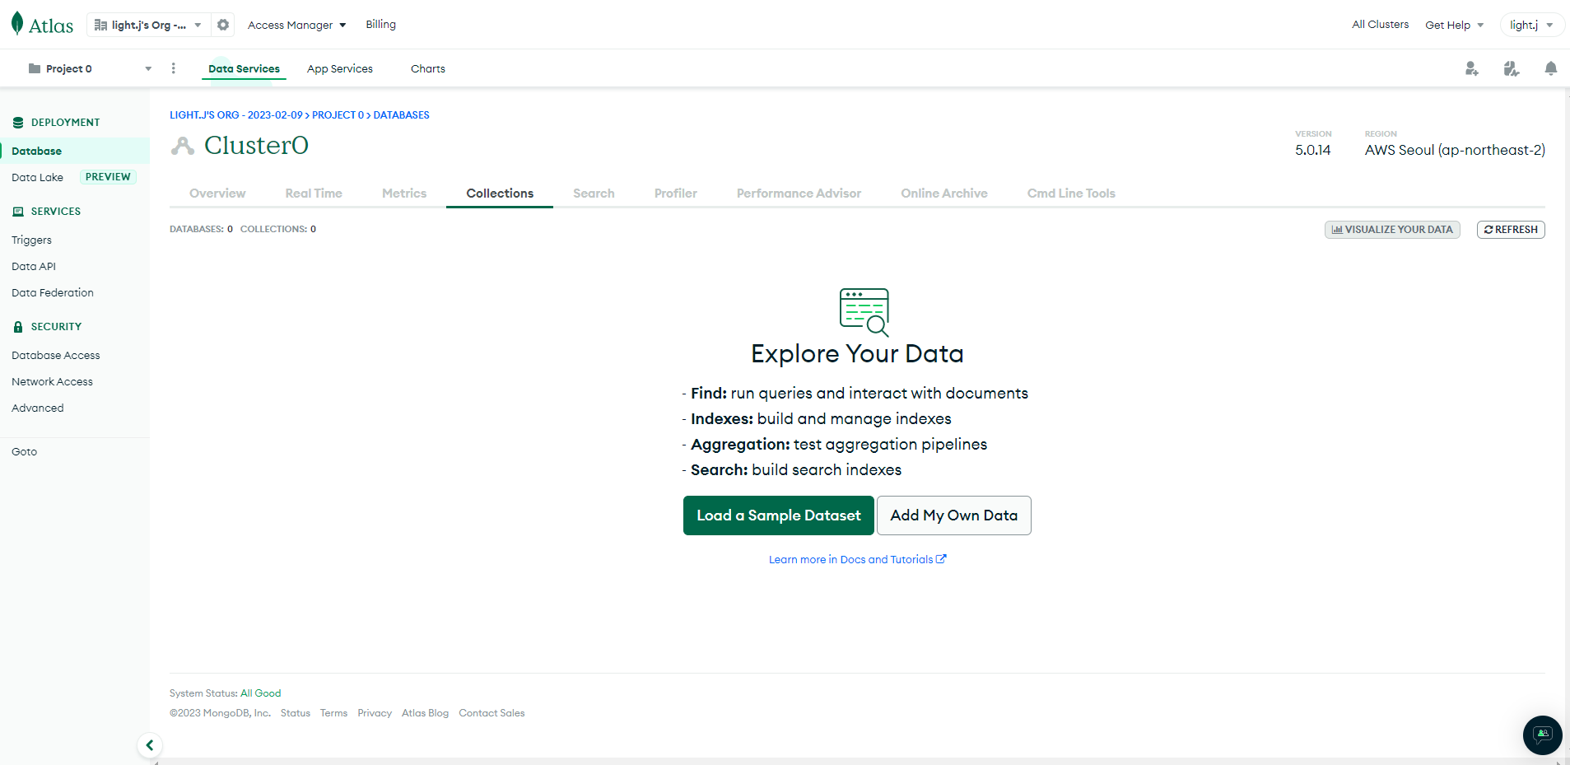Click the DATABASES: 0 count
Screen dimensions: 1570x765
(202, 230)
